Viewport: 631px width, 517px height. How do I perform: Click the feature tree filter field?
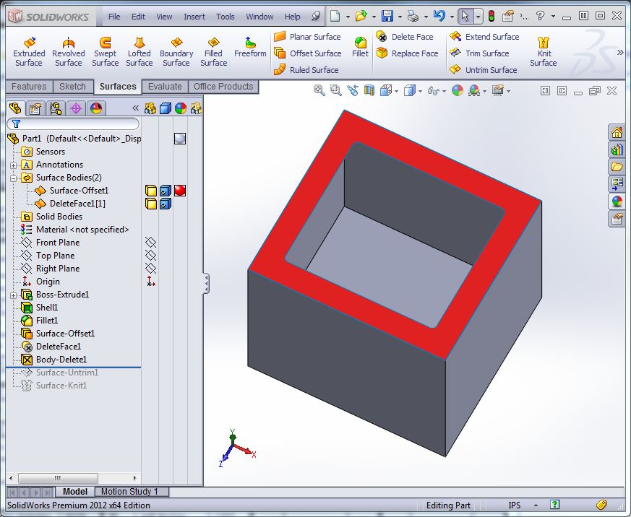[72, 124]
